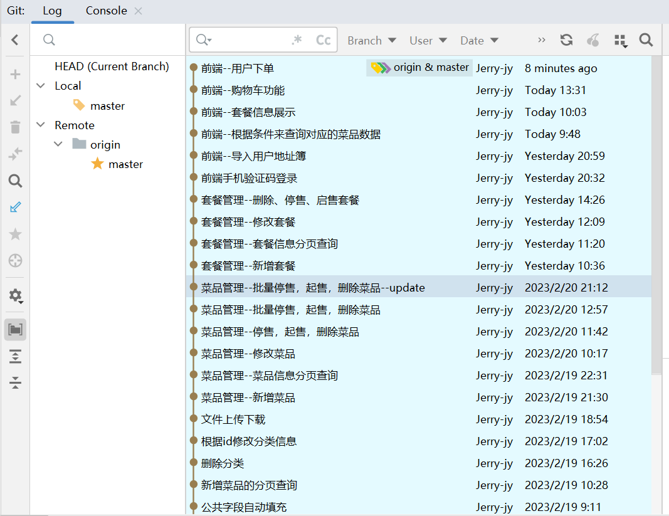The width and height of the screenshot is (669, 516).
Task: Click the Find search icon in log toolbar
Action: tap(646, 40)
